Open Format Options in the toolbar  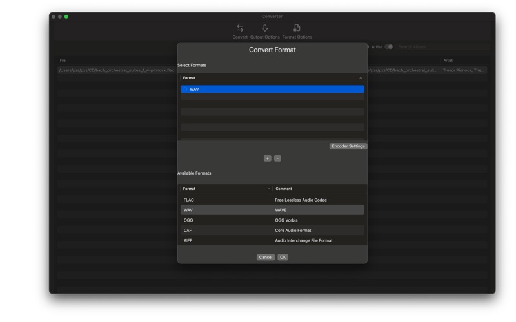click(x=297, y=32)
